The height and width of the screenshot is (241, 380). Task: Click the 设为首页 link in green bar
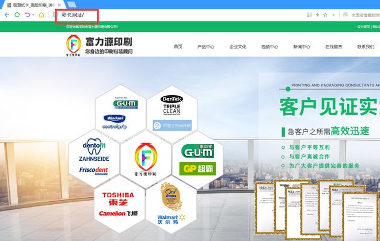pos(363,27)
